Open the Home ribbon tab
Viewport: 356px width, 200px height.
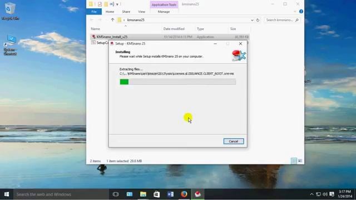(110, 12)
